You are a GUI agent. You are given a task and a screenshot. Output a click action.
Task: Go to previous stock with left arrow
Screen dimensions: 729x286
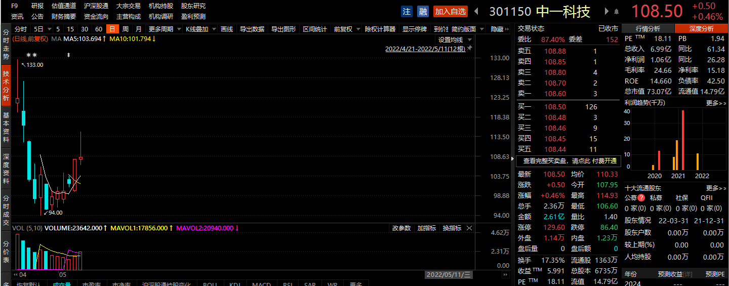coord(476,11)
